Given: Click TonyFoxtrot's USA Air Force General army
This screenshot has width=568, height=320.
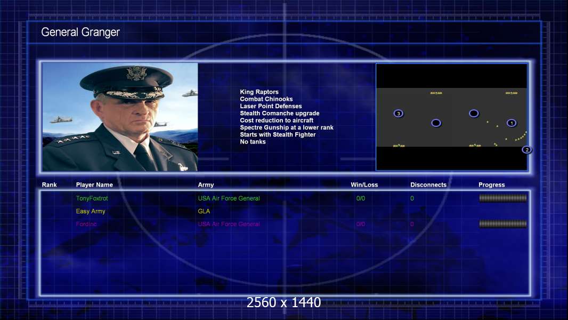Looking at the screenshot, I should (229, 198).
